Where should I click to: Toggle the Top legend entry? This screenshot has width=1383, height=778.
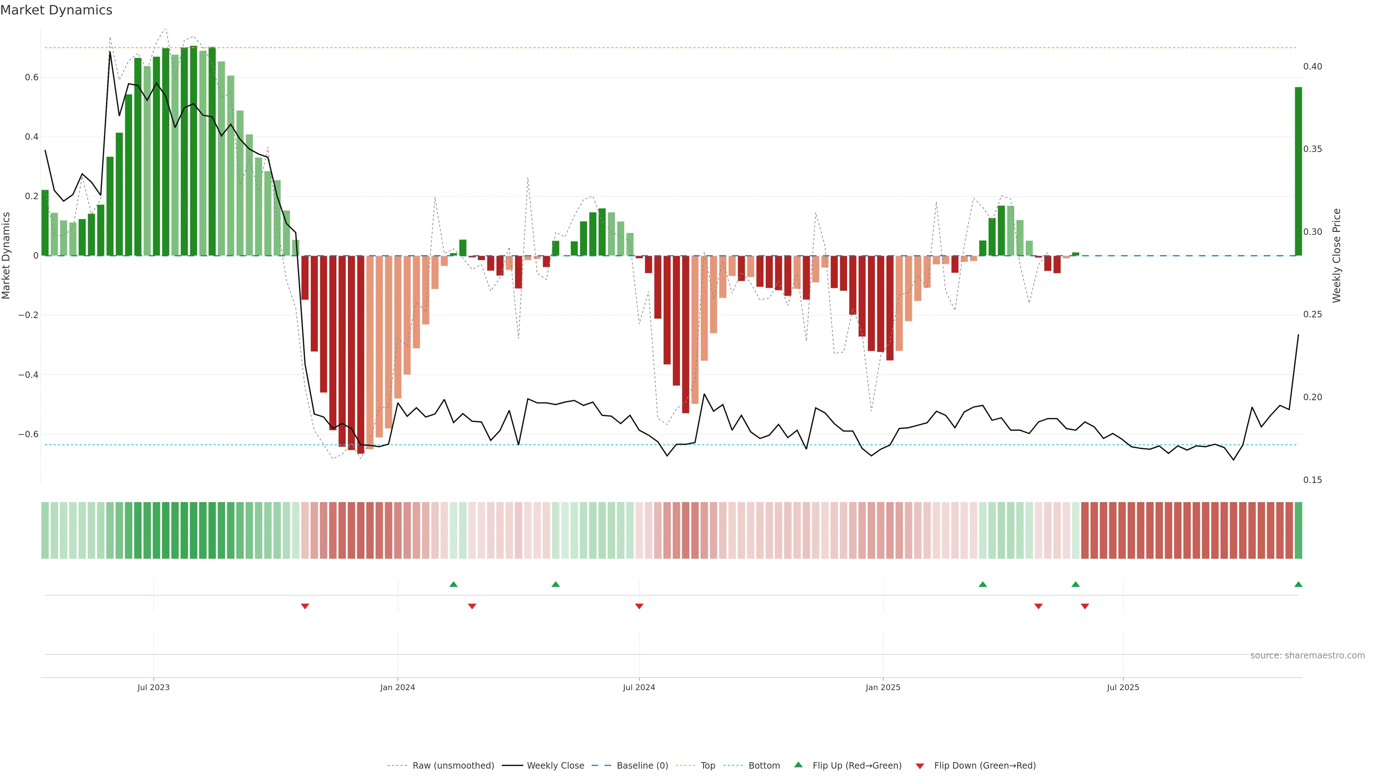pyautogui.click(x=708, y=766)
